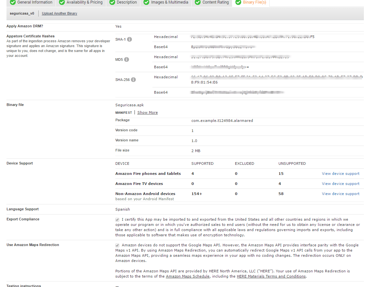This screenshot has height=287, width=372.
Task: Click the green checkmark on Availability & Pricing
Action: [62, 2]
